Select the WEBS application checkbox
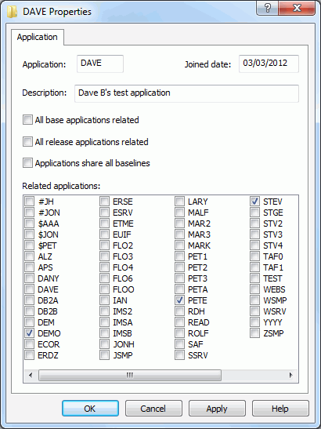321x429 pixels. (254, 289)
